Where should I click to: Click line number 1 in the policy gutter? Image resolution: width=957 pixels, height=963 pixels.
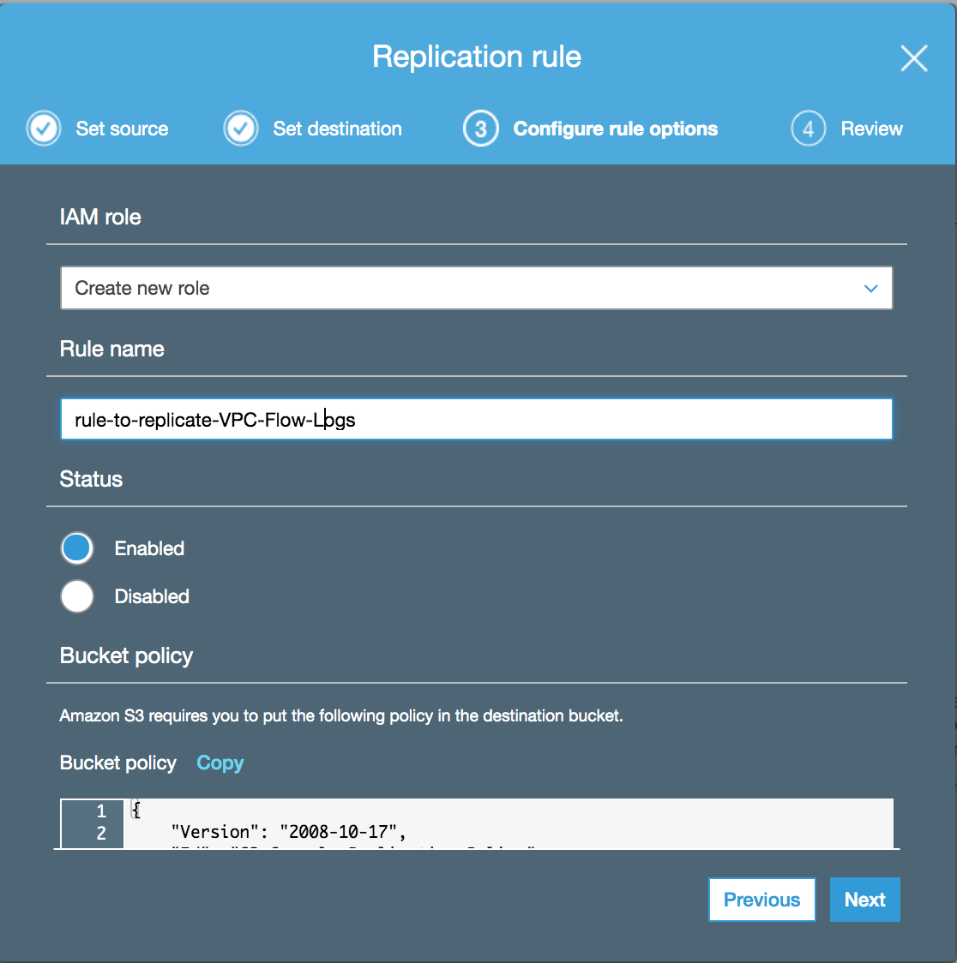click(x=100, y=810)
